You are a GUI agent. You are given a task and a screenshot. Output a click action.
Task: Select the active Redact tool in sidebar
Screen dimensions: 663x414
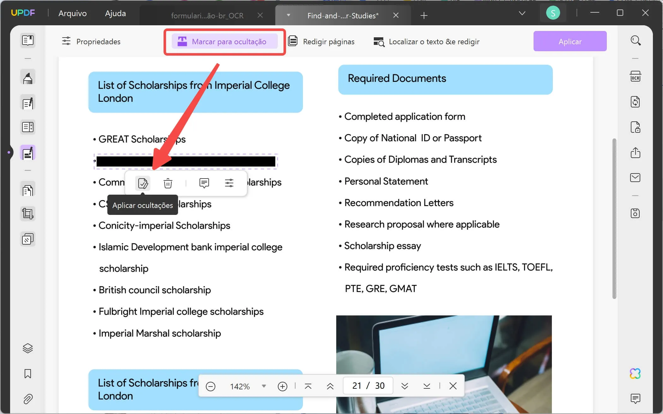click(28, 153)
